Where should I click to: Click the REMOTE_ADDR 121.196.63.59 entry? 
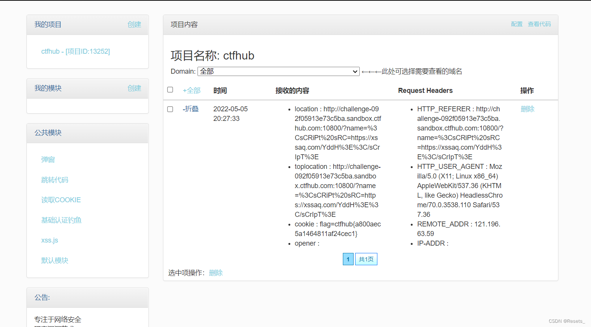point(459,229)
